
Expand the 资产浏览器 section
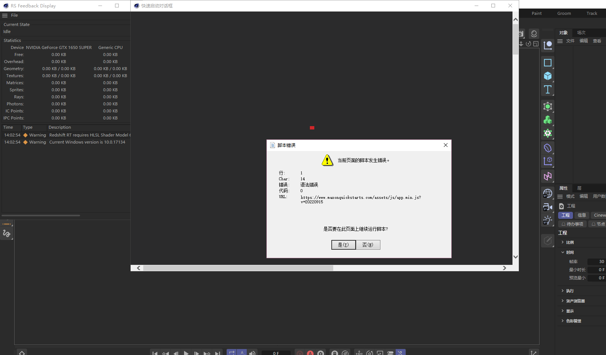(575, 300)
